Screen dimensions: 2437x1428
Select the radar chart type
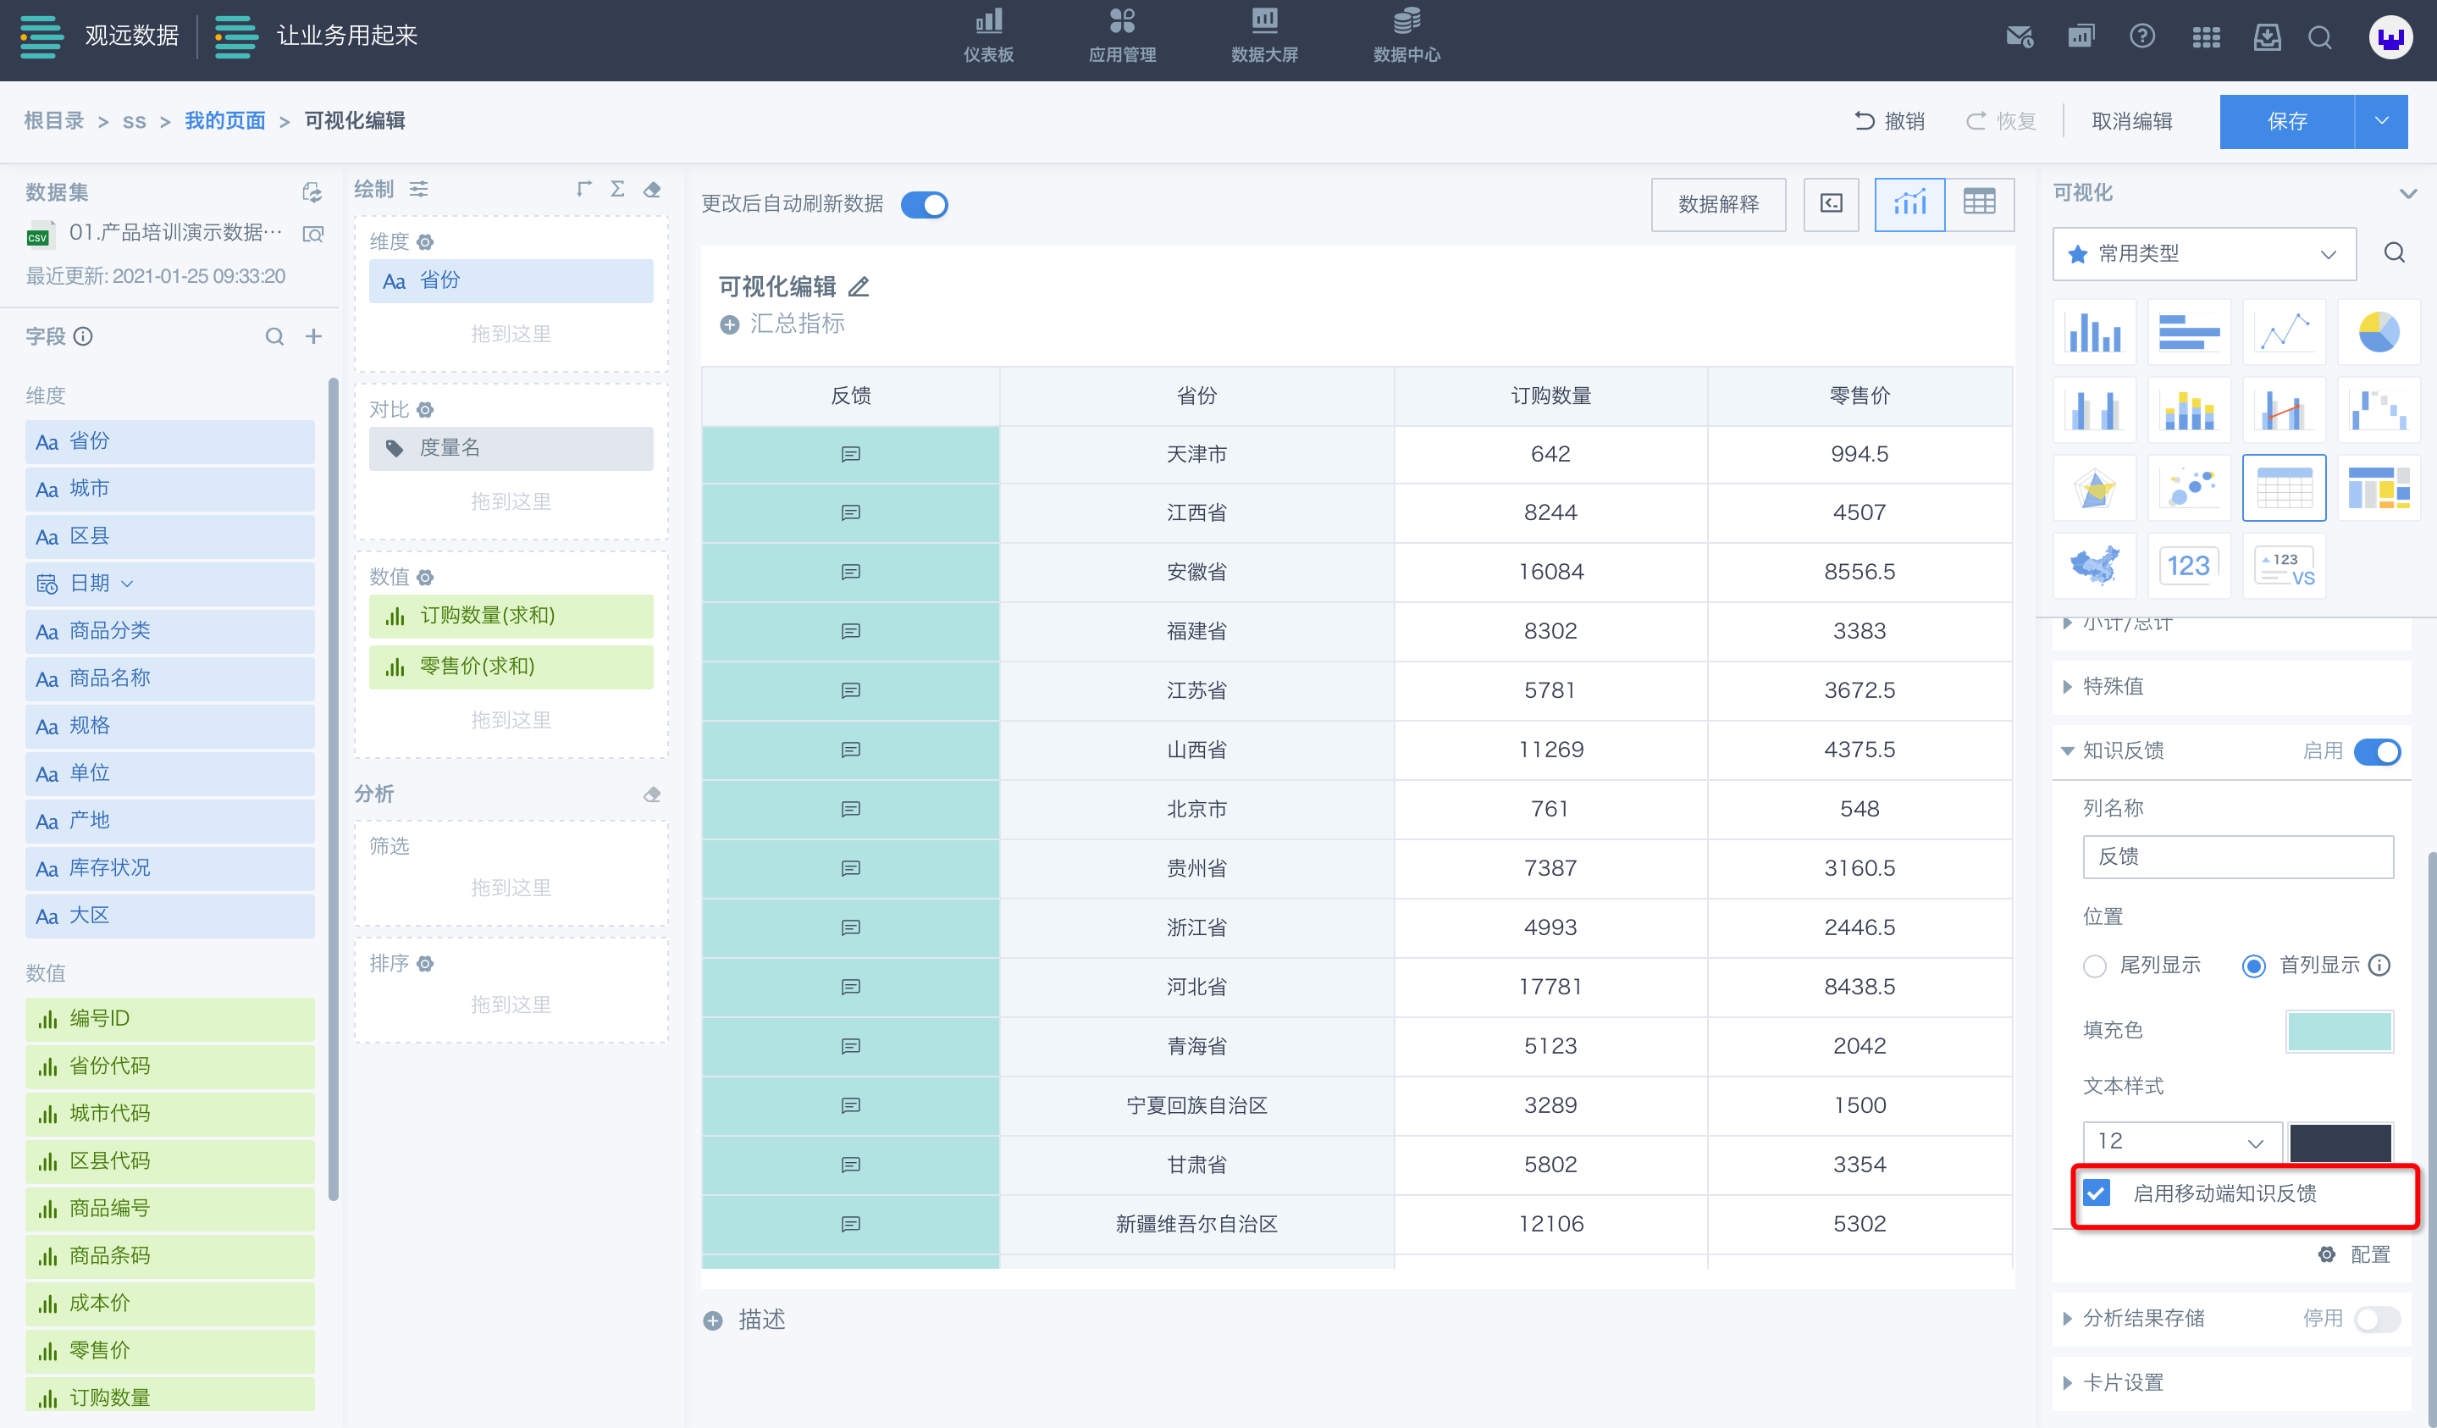click(2094, 488)
